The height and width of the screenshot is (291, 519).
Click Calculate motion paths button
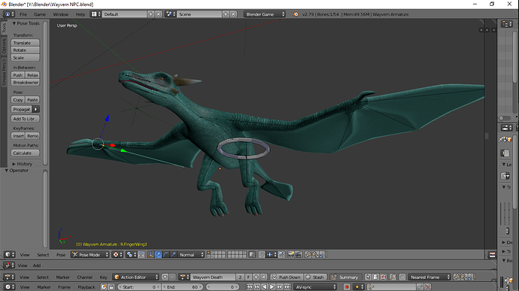(25, 153)
